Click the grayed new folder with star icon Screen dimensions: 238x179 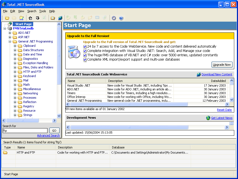point(90,18)
